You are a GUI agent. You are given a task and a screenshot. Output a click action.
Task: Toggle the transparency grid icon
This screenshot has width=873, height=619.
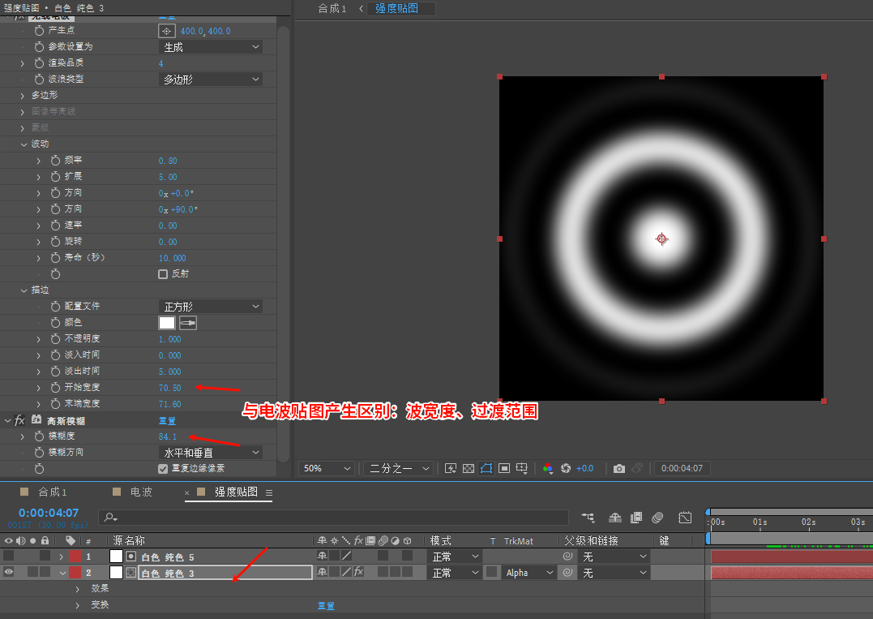[469, 469]
